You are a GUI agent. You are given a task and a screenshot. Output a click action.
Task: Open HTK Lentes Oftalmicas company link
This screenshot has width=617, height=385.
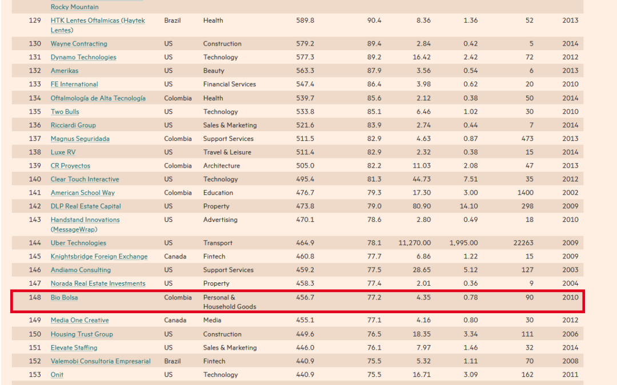coord(98,25)
